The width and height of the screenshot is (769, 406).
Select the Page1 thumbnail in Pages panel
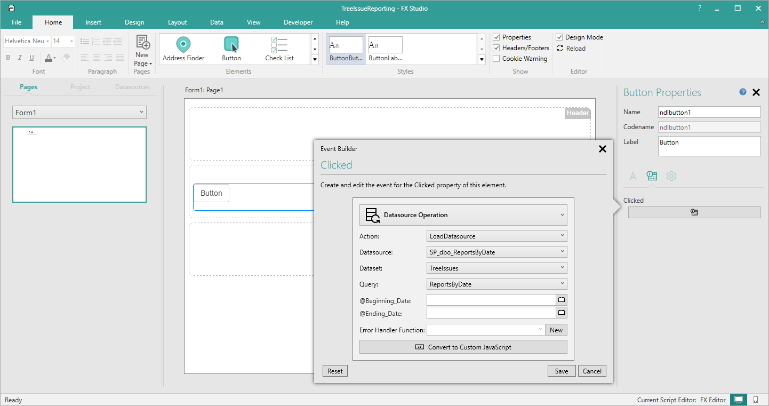tap(79, 164)
